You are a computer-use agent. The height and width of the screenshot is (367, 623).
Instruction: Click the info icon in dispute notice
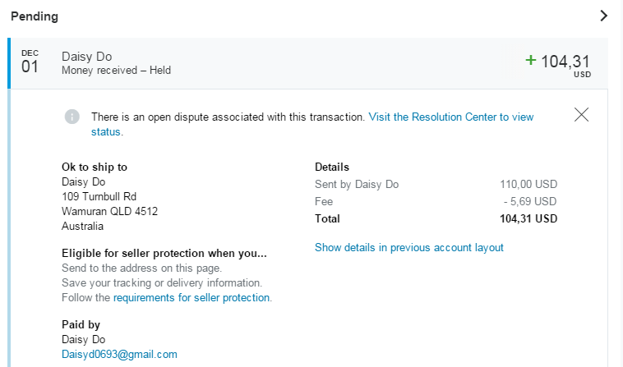(72, 117)
